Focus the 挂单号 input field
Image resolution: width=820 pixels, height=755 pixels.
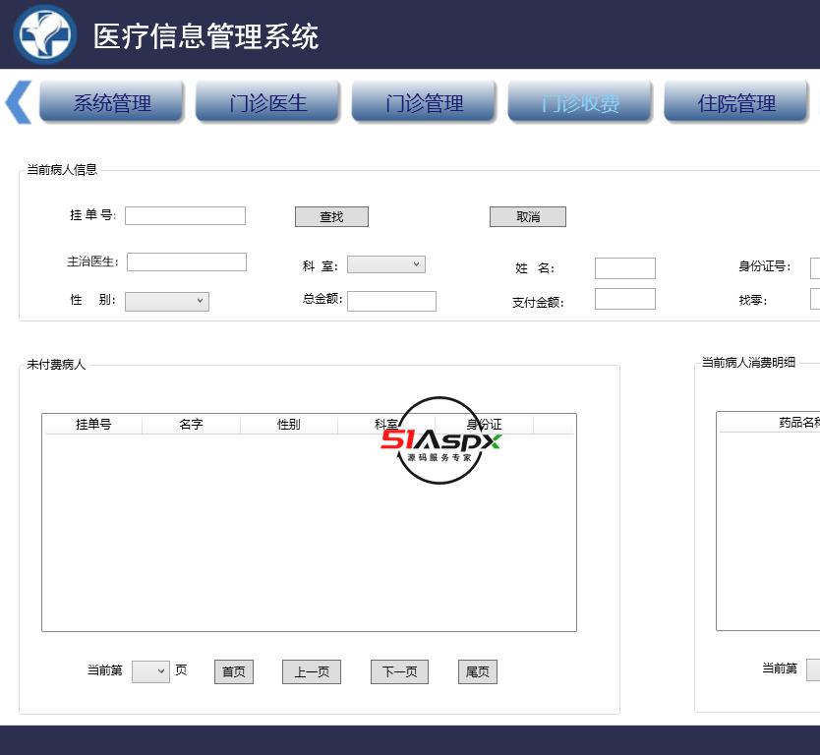coord(185,215)
